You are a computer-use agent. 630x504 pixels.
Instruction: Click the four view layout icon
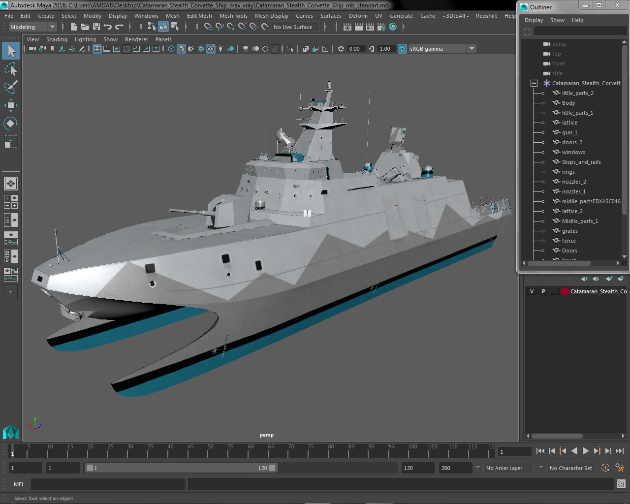(x=11, y=202)
